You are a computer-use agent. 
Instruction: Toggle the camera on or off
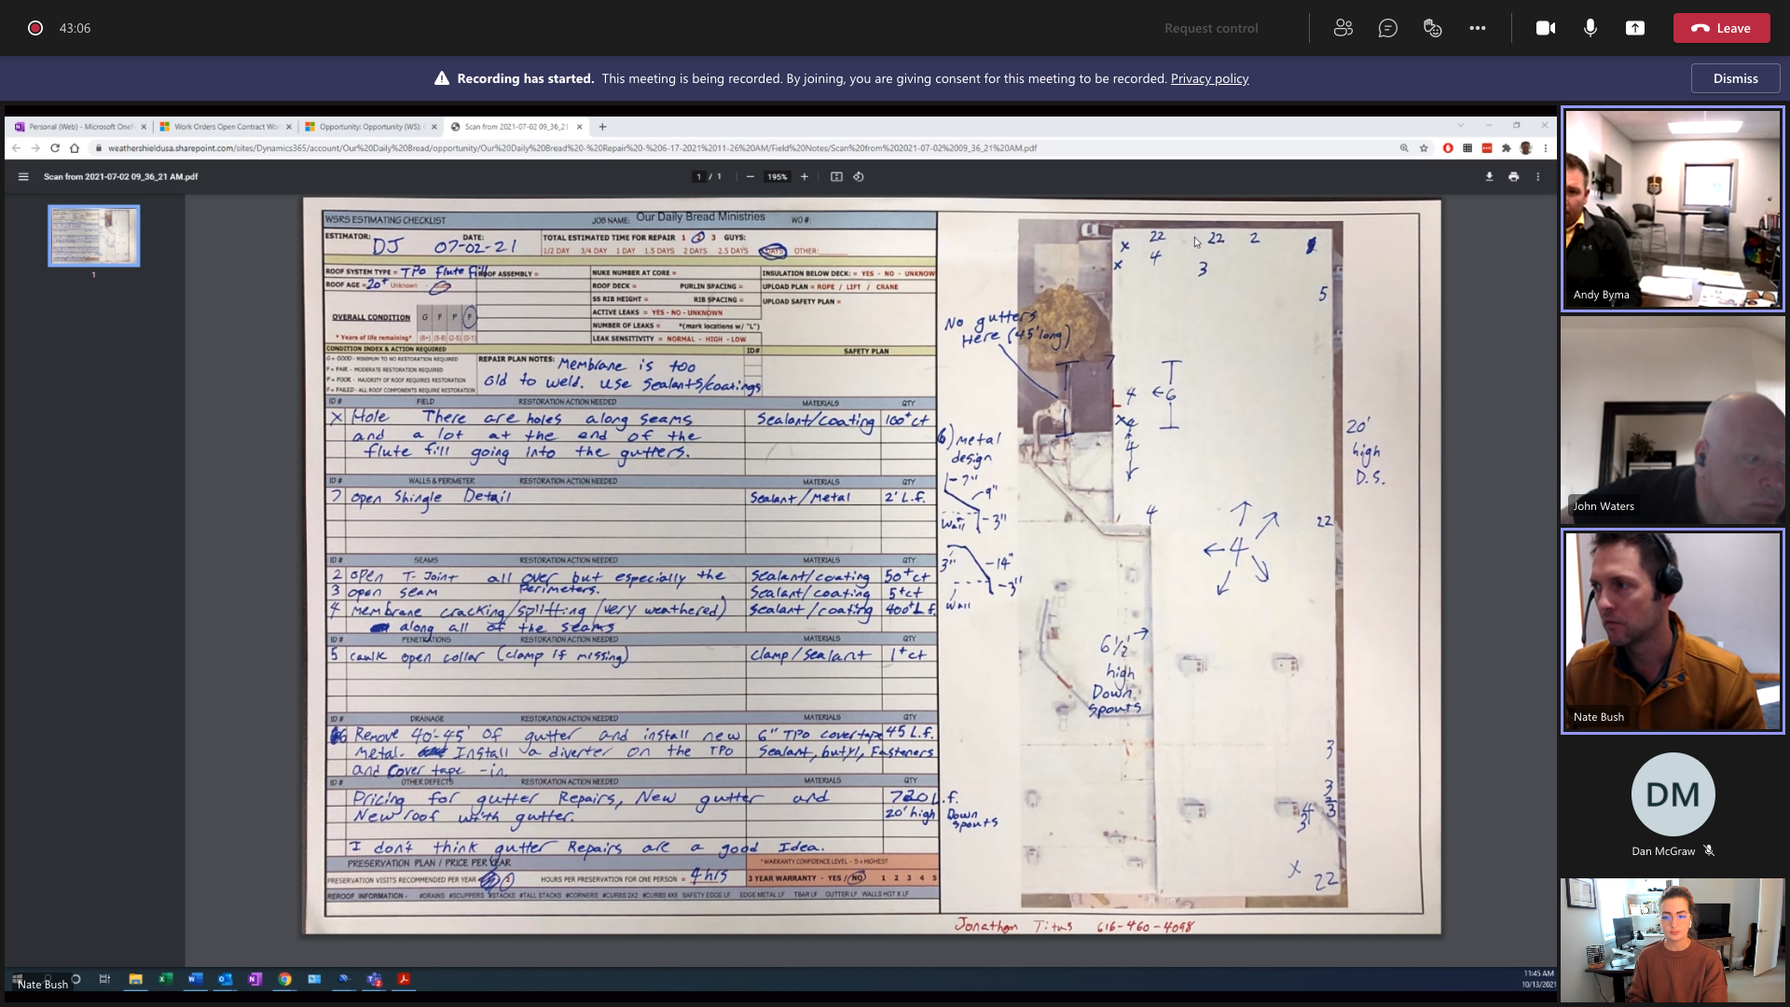click(1545, 28)
